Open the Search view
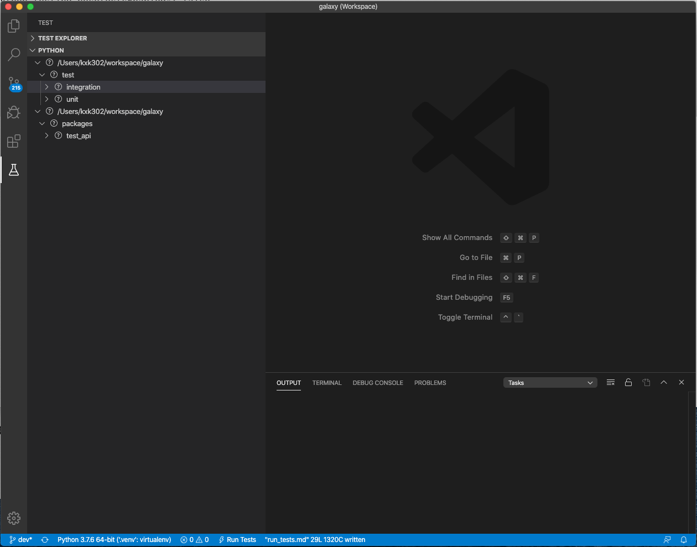 pos(13,54)
